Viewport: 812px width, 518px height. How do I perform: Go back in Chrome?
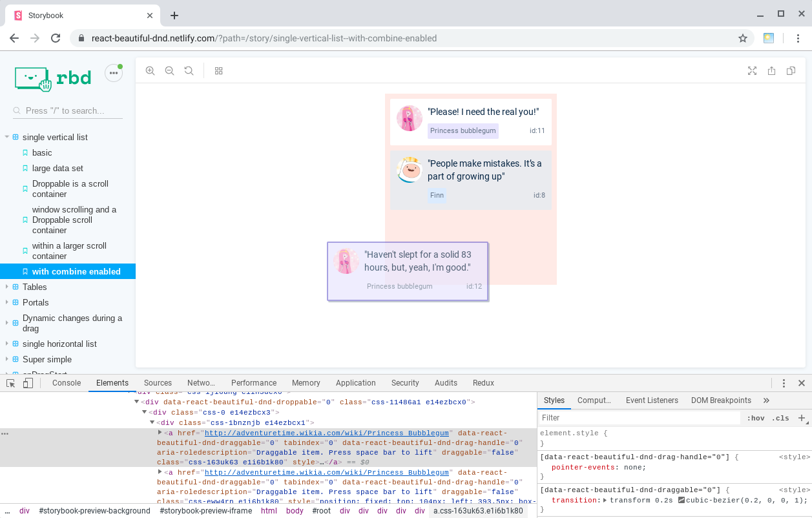click(x=14, y=38)
